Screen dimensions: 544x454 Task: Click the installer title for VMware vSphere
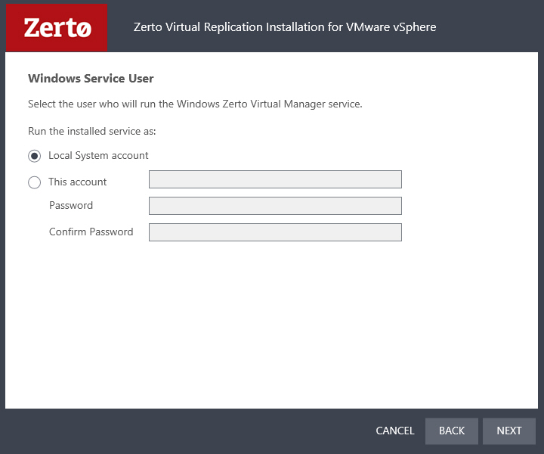[285, 26]
